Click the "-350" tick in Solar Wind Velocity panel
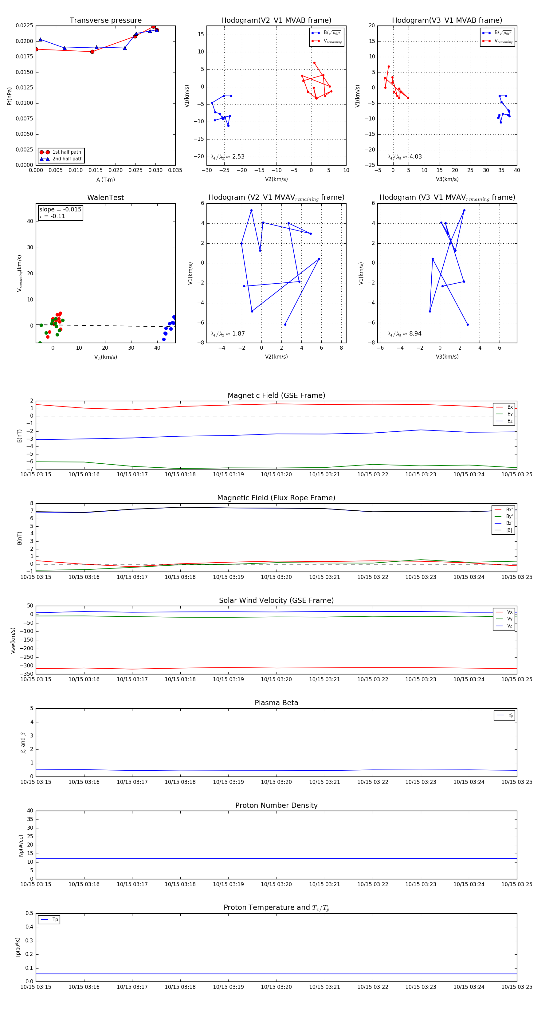Screen dimensions: 553x1014 26,674
